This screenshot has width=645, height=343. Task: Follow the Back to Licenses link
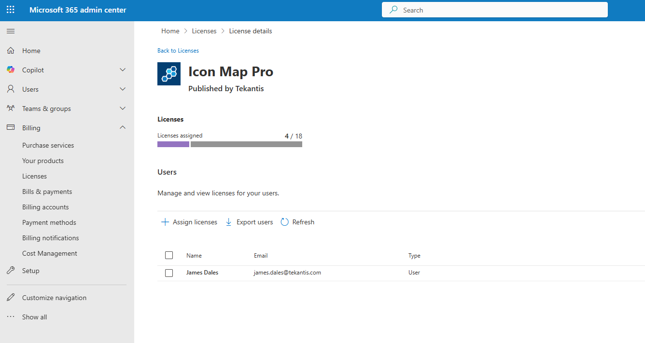[x=178, y=51]
